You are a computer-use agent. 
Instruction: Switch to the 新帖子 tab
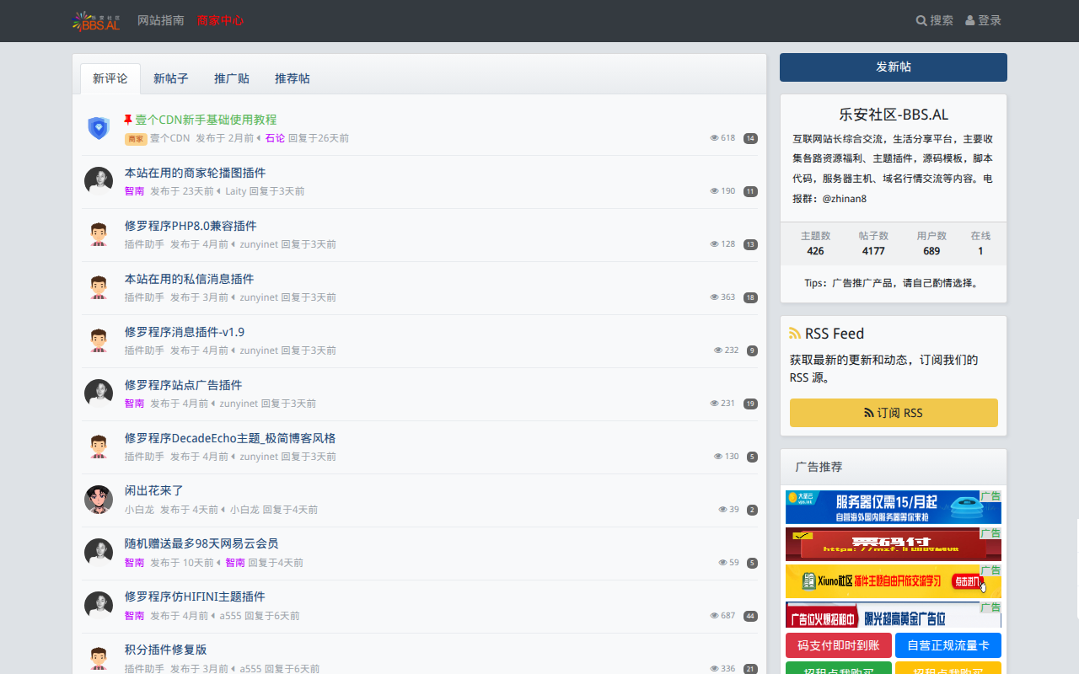point(171,78)
